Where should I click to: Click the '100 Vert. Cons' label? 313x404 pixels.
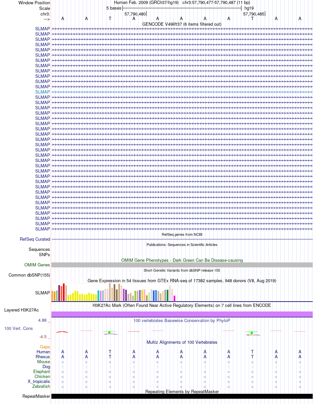[x=18, y=328]
